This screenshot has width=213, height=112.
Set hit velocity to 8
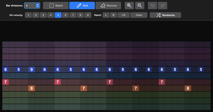coord(81,15)
